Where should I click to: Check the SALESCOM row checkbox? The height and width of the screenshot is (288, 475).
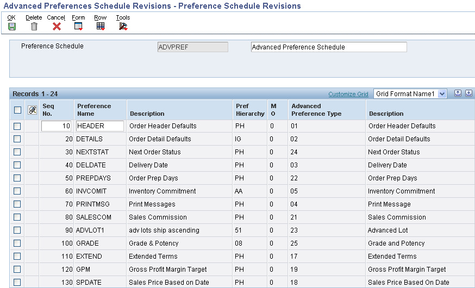pos(17,217)
